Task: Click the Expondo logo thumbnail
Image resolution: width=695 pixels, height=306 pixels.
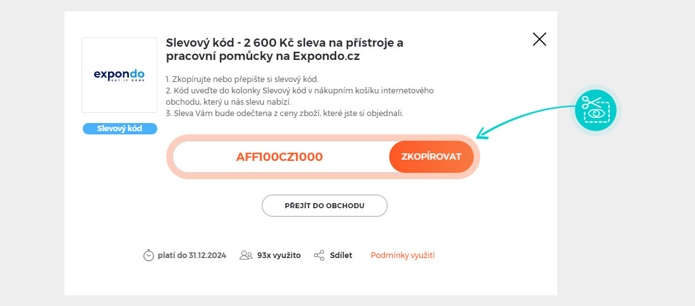Action: 119,75
